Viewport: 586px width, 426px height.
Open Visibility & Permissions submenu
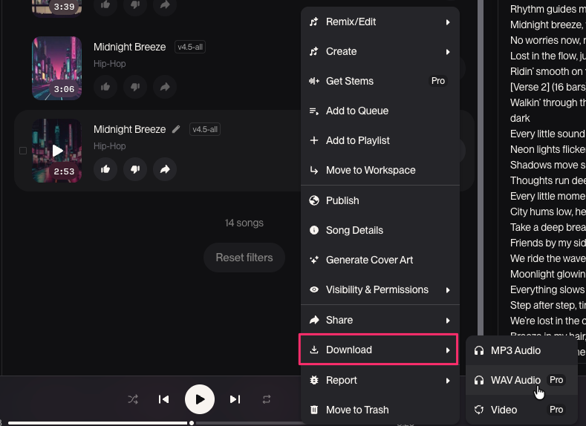coord(380,290)
